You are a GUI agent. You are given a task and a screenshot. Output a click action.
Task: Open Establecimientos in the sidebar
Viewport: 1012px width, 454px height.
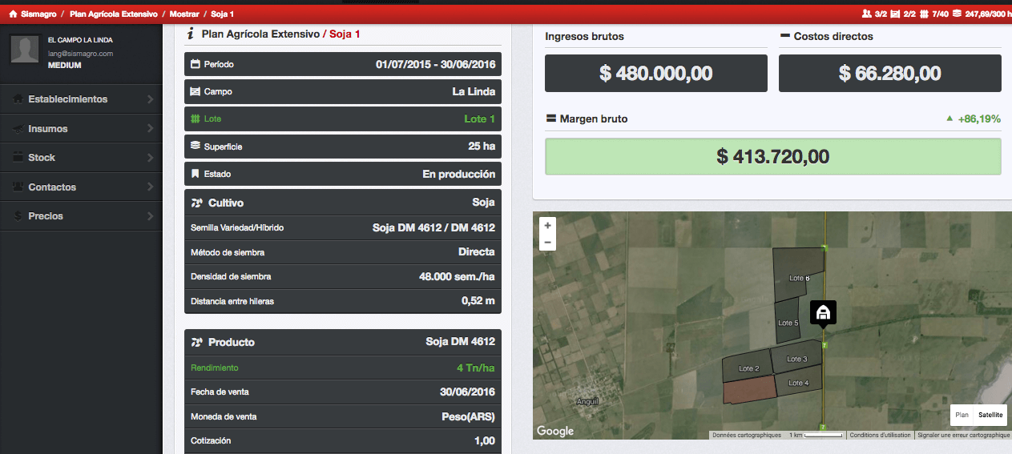click(81, 99)
